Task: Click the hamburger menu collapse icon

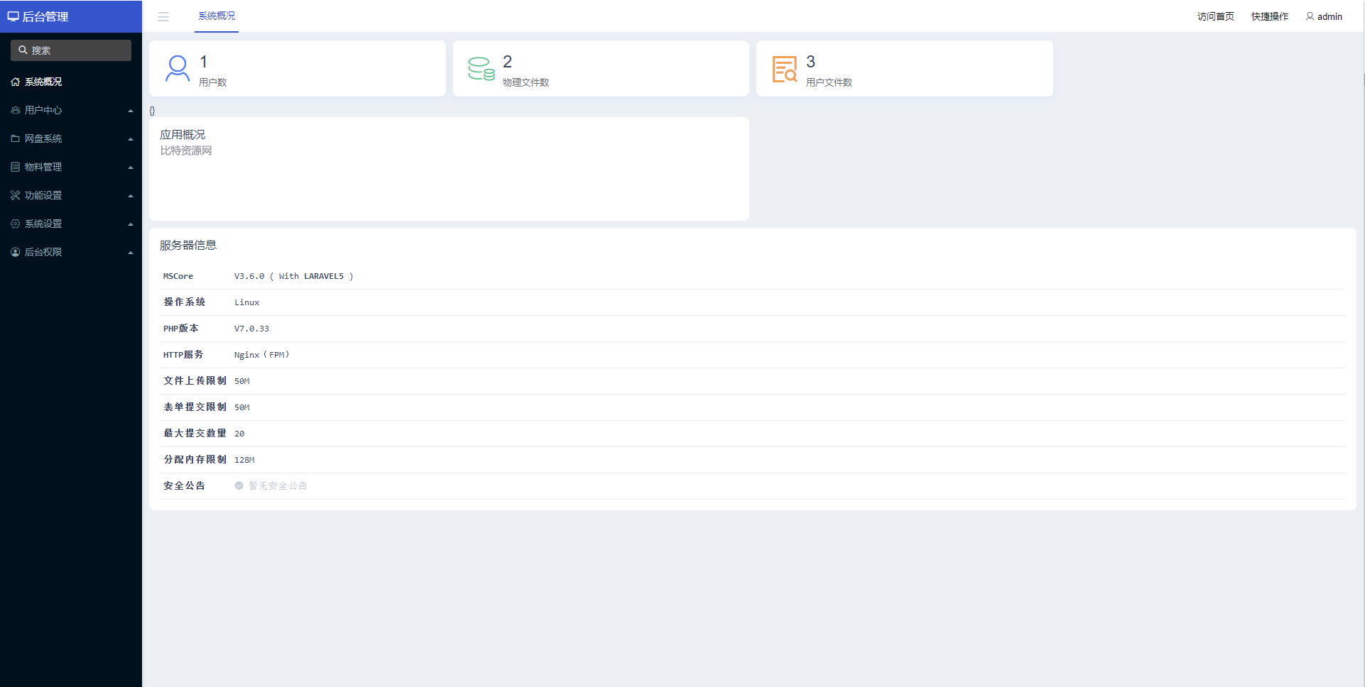Action: click(163, 17)
